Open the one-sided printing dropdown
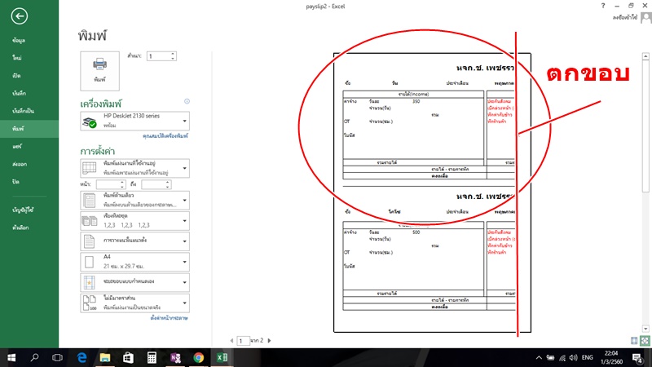The height and width of the screenshot is (367, 652). [x=134, y=200]
